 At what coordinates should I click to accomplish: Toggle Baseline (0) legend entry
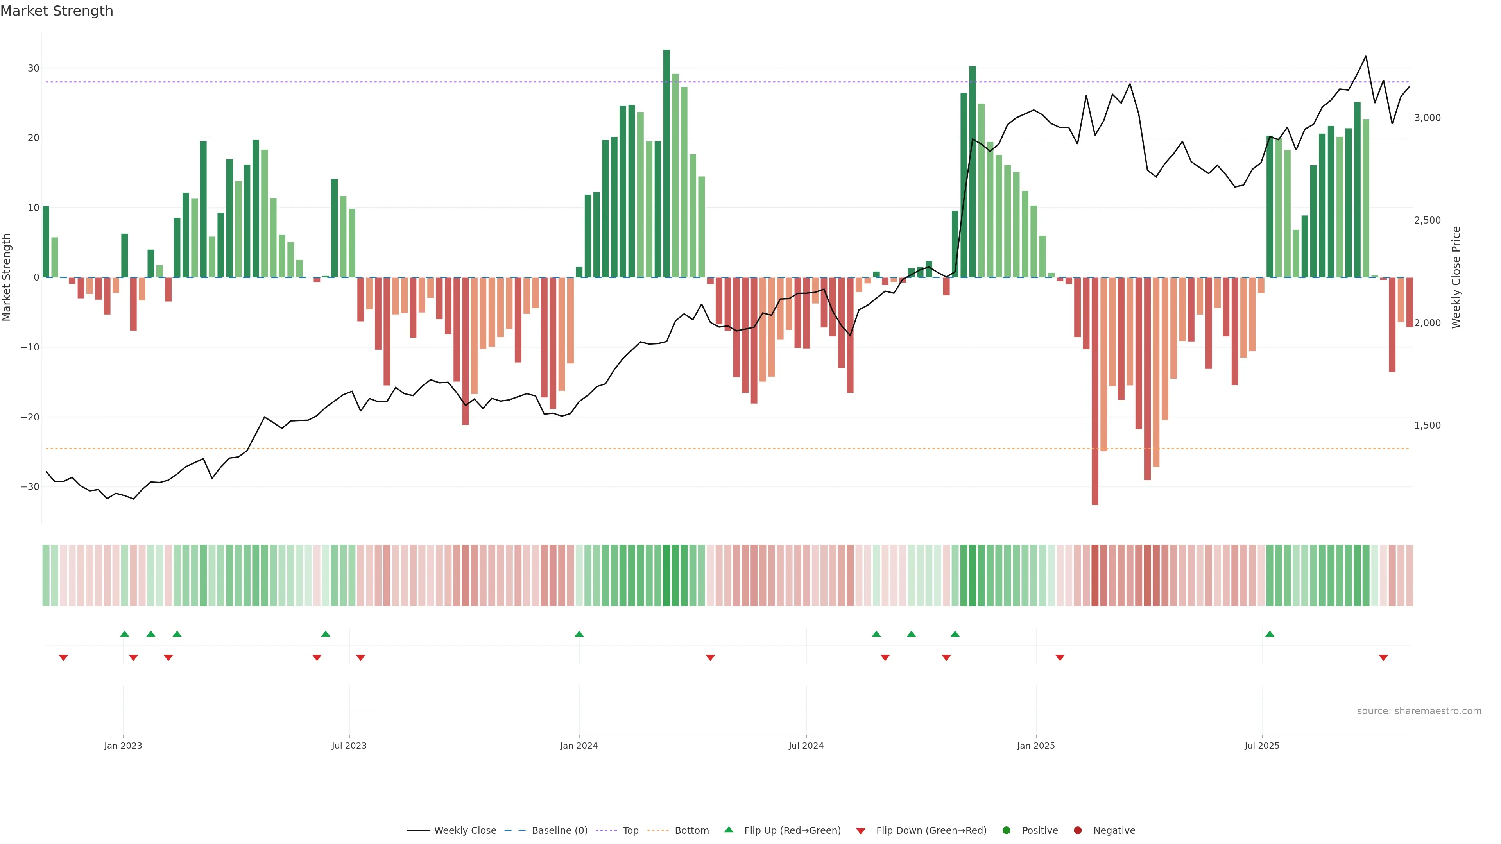(x=559, y=831)
